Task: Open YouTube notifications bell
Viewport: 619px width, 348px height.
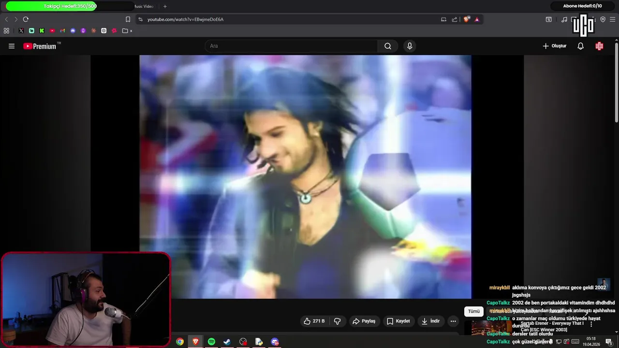Action: coord(580,46)
